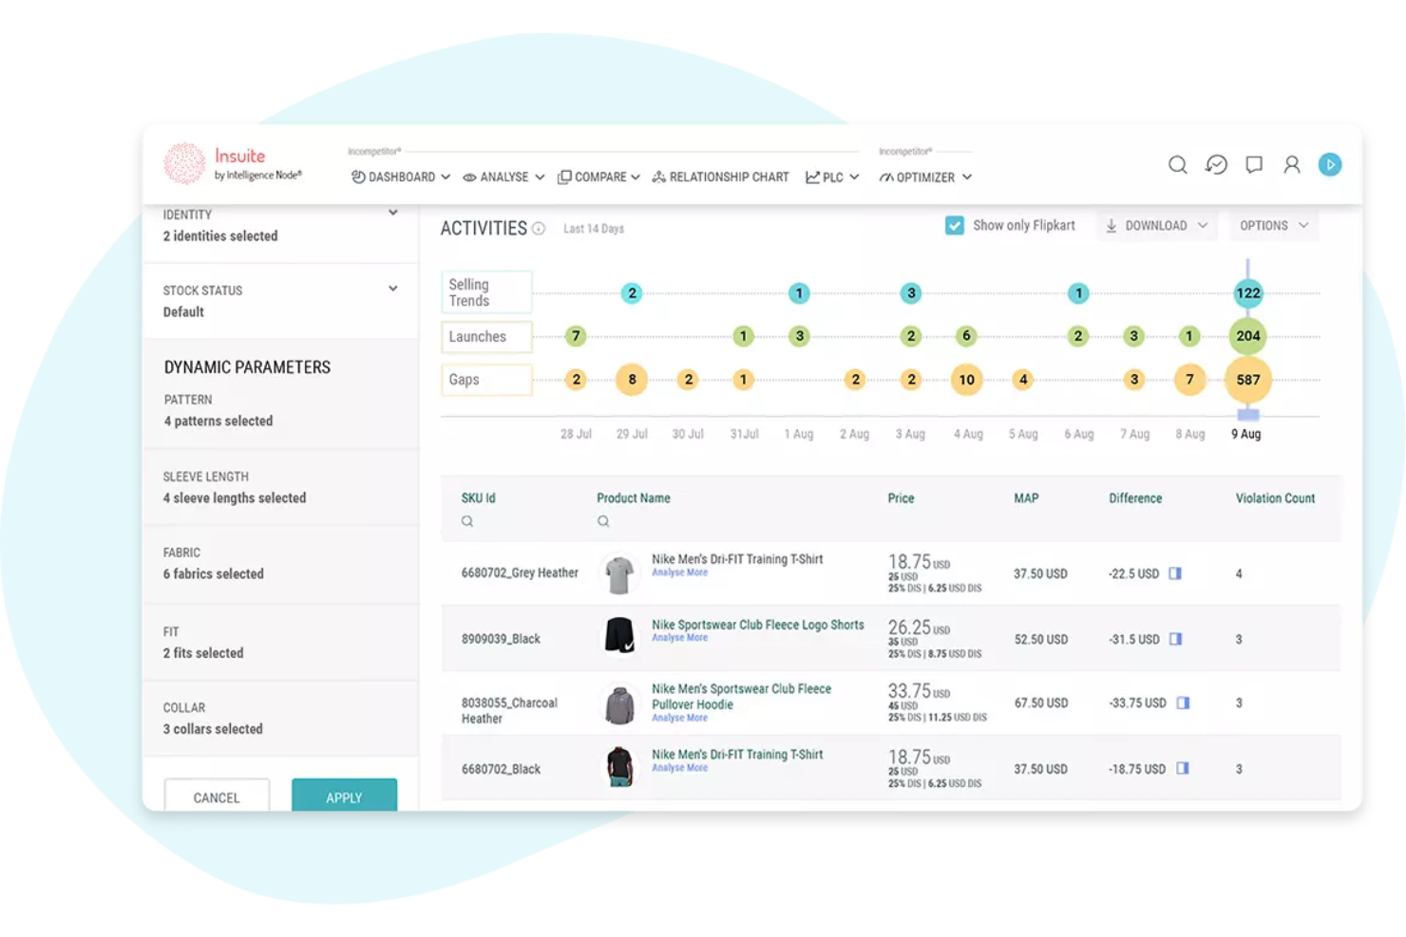Click grey T-shirt product thumbnail
The width and height of the screenshot is (1406, 937).
(619, 574)
